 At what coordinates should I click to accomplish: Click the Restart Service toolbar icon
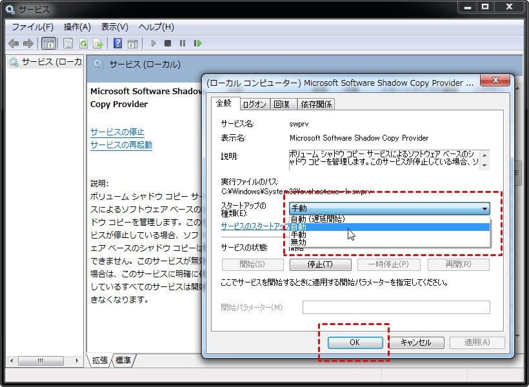(197, 43)
